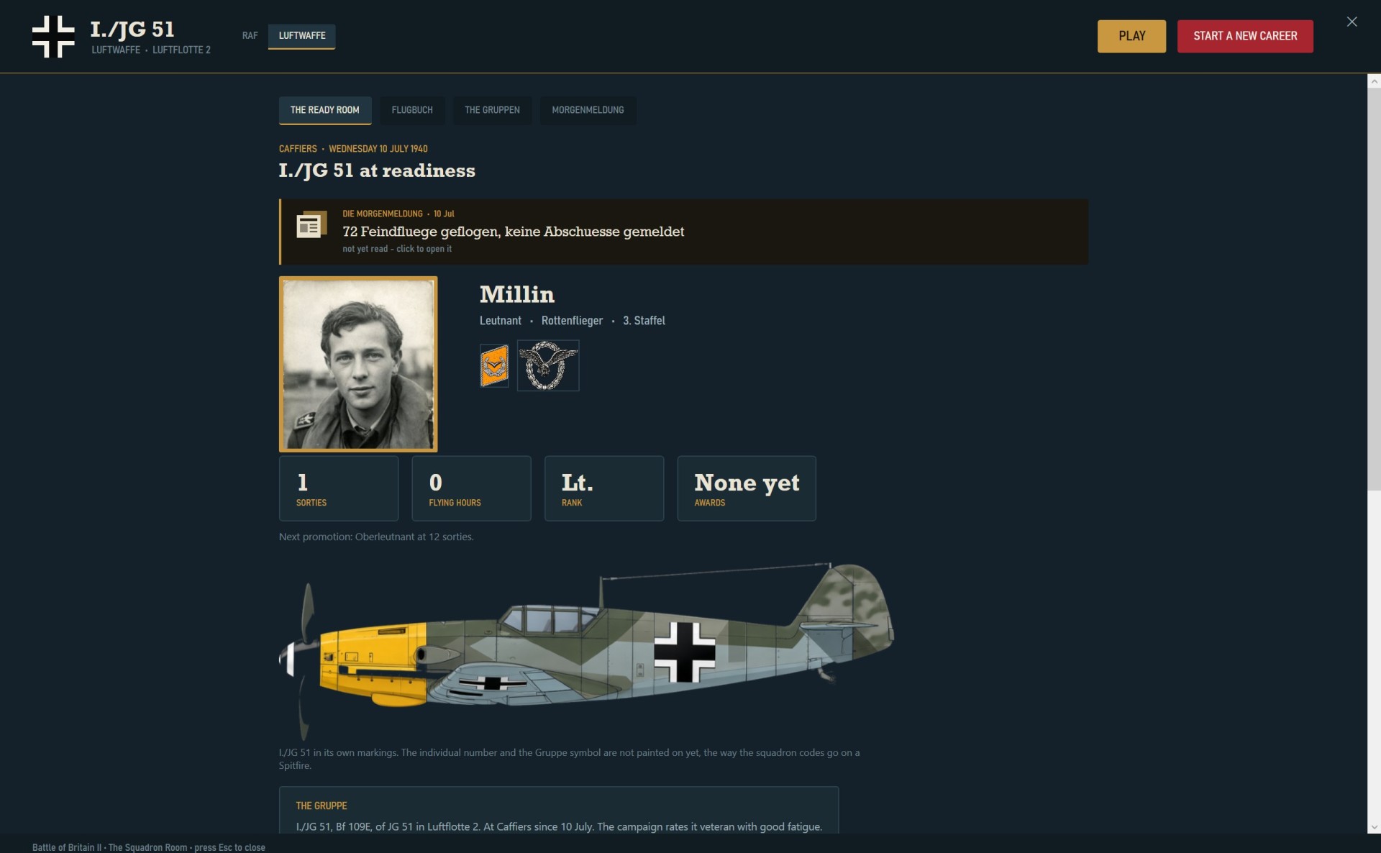Click the aircraft markings caption text
Viewport: 1381px width, 853px height.
(569, 759)
